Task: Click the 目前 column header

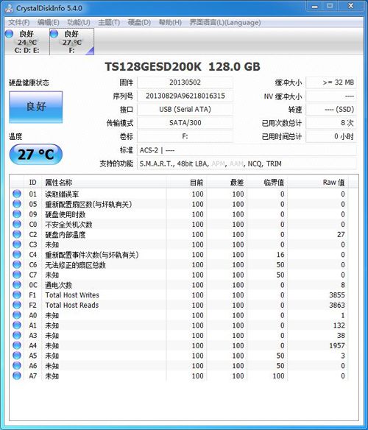Action: click(x=186, y=183)
